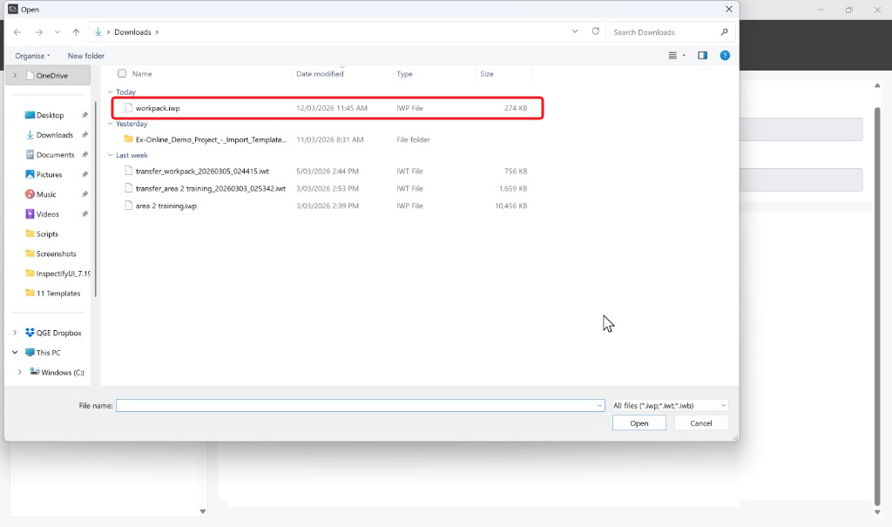The image size is (892, 527).
Task: Open the All files type filter dropdown
Action: [670, 405]
